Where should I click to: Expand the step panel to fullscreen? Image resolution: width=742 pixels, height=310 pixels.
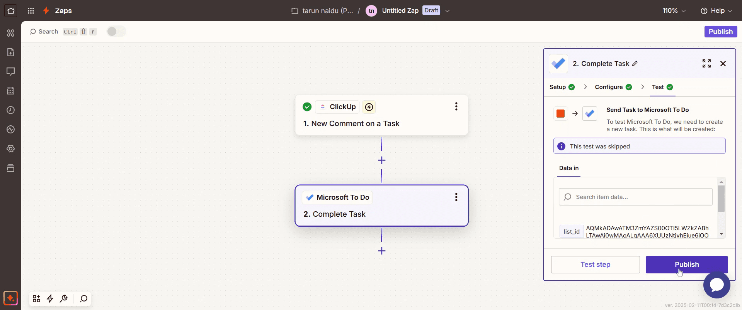(x=706, y=64)
